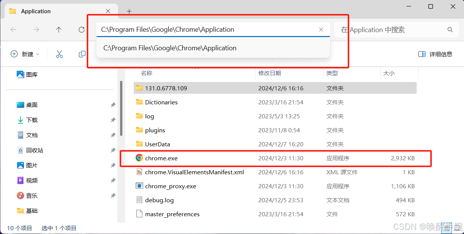Viewport: 464px width, 234px height.
Task: Select the suggested path in dropdown
Action: (x=213, y=48)
